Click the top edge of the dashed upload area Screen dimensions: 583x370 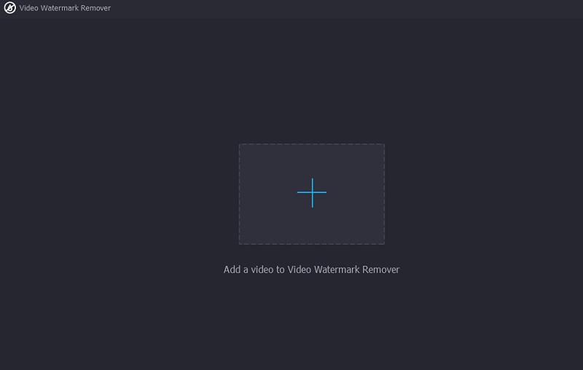312,145
